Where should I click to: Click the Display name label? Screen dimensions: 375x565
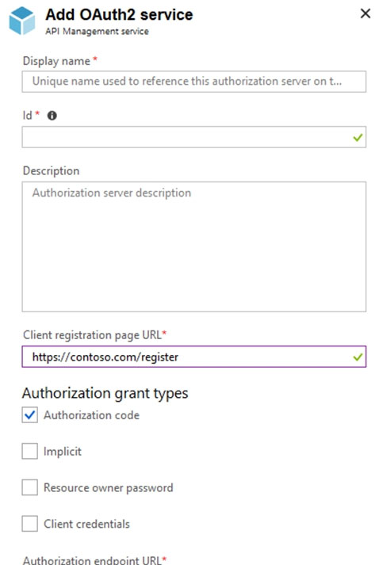(x=56, y=61)
